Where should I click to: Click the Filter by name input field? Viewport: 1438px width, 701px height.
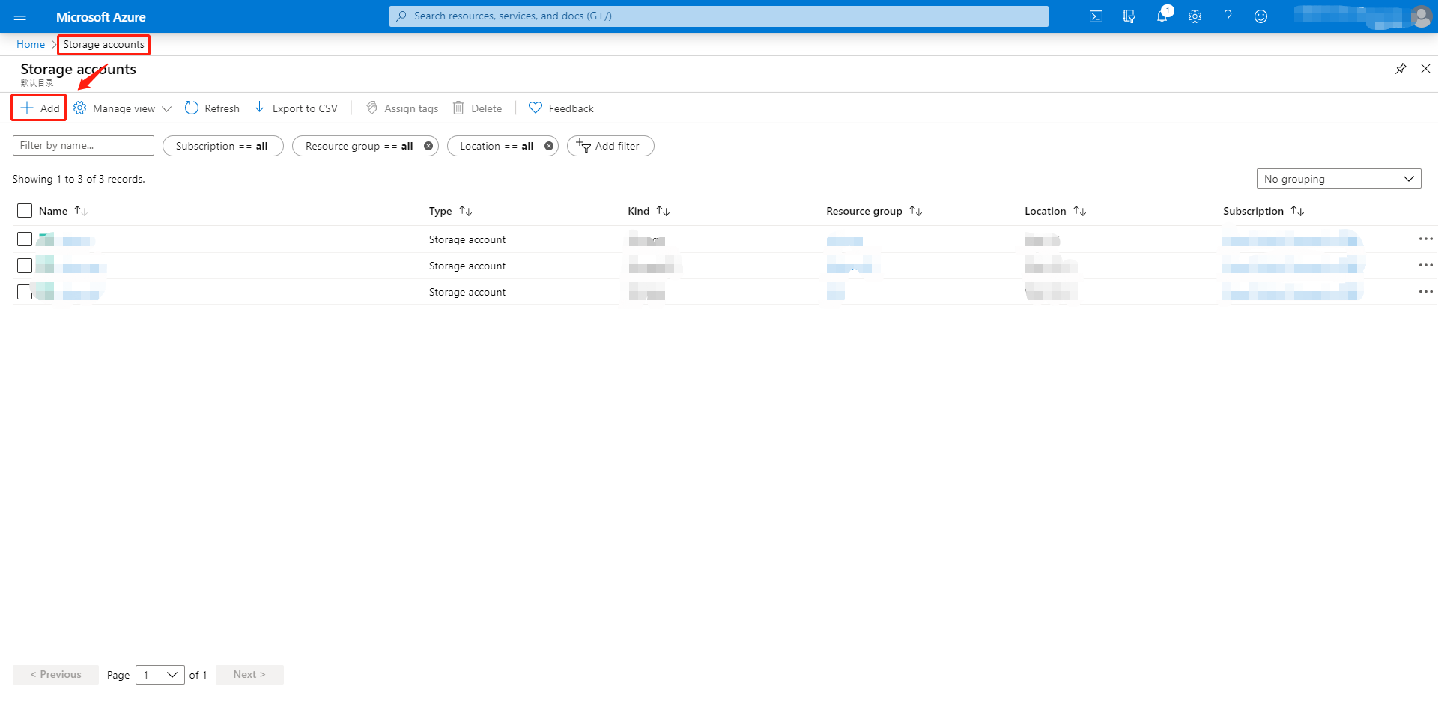click(83, 146)
